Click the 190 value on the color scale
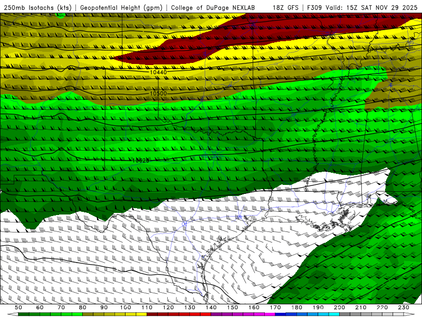Viewport: 422px width, 317px height. pyautogui.click(x=318, y=307)
